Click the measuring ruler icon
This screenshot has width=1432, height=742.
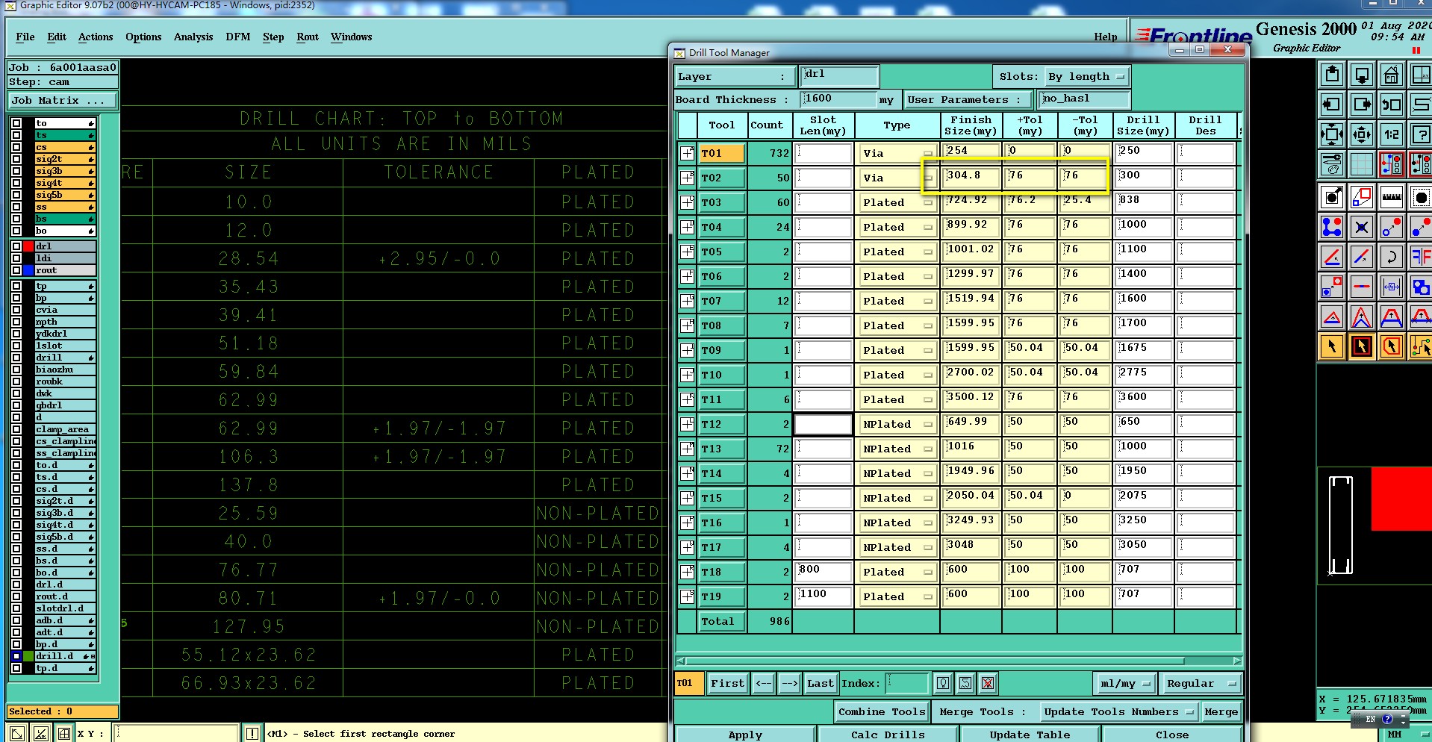coord(1391,198)
